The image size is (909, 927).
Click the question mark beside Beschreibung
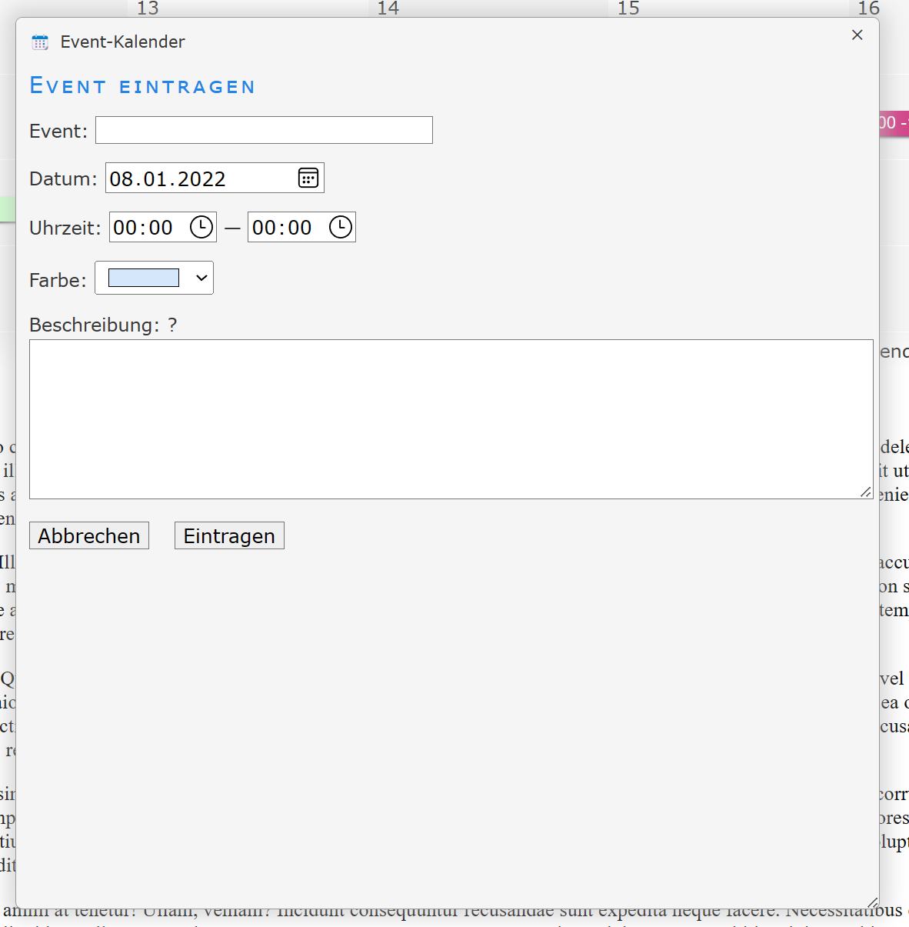(172, 325)
